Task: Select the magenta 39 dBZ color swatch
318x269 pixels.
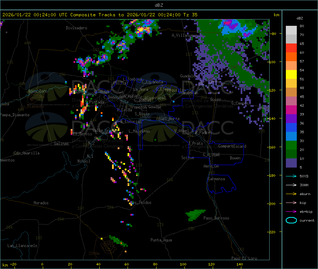Action: (291, 110)
